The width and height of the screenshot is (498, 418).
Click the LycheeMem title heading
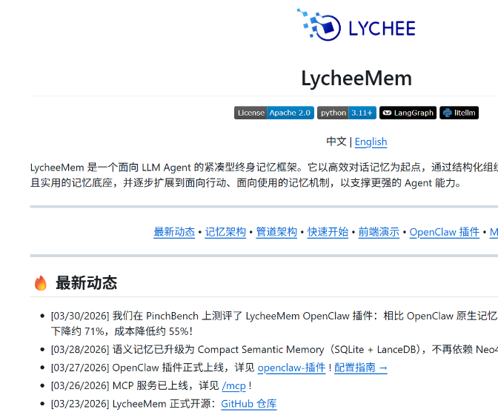[x=356, y=78]
